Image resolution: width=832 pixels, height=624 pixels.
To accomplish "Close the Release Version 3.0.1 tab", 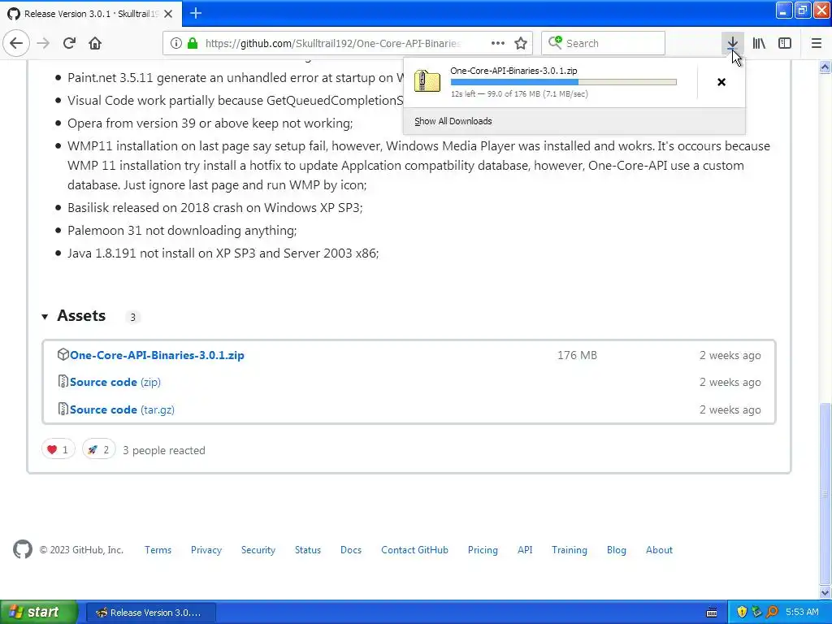I will click(168, 14).
